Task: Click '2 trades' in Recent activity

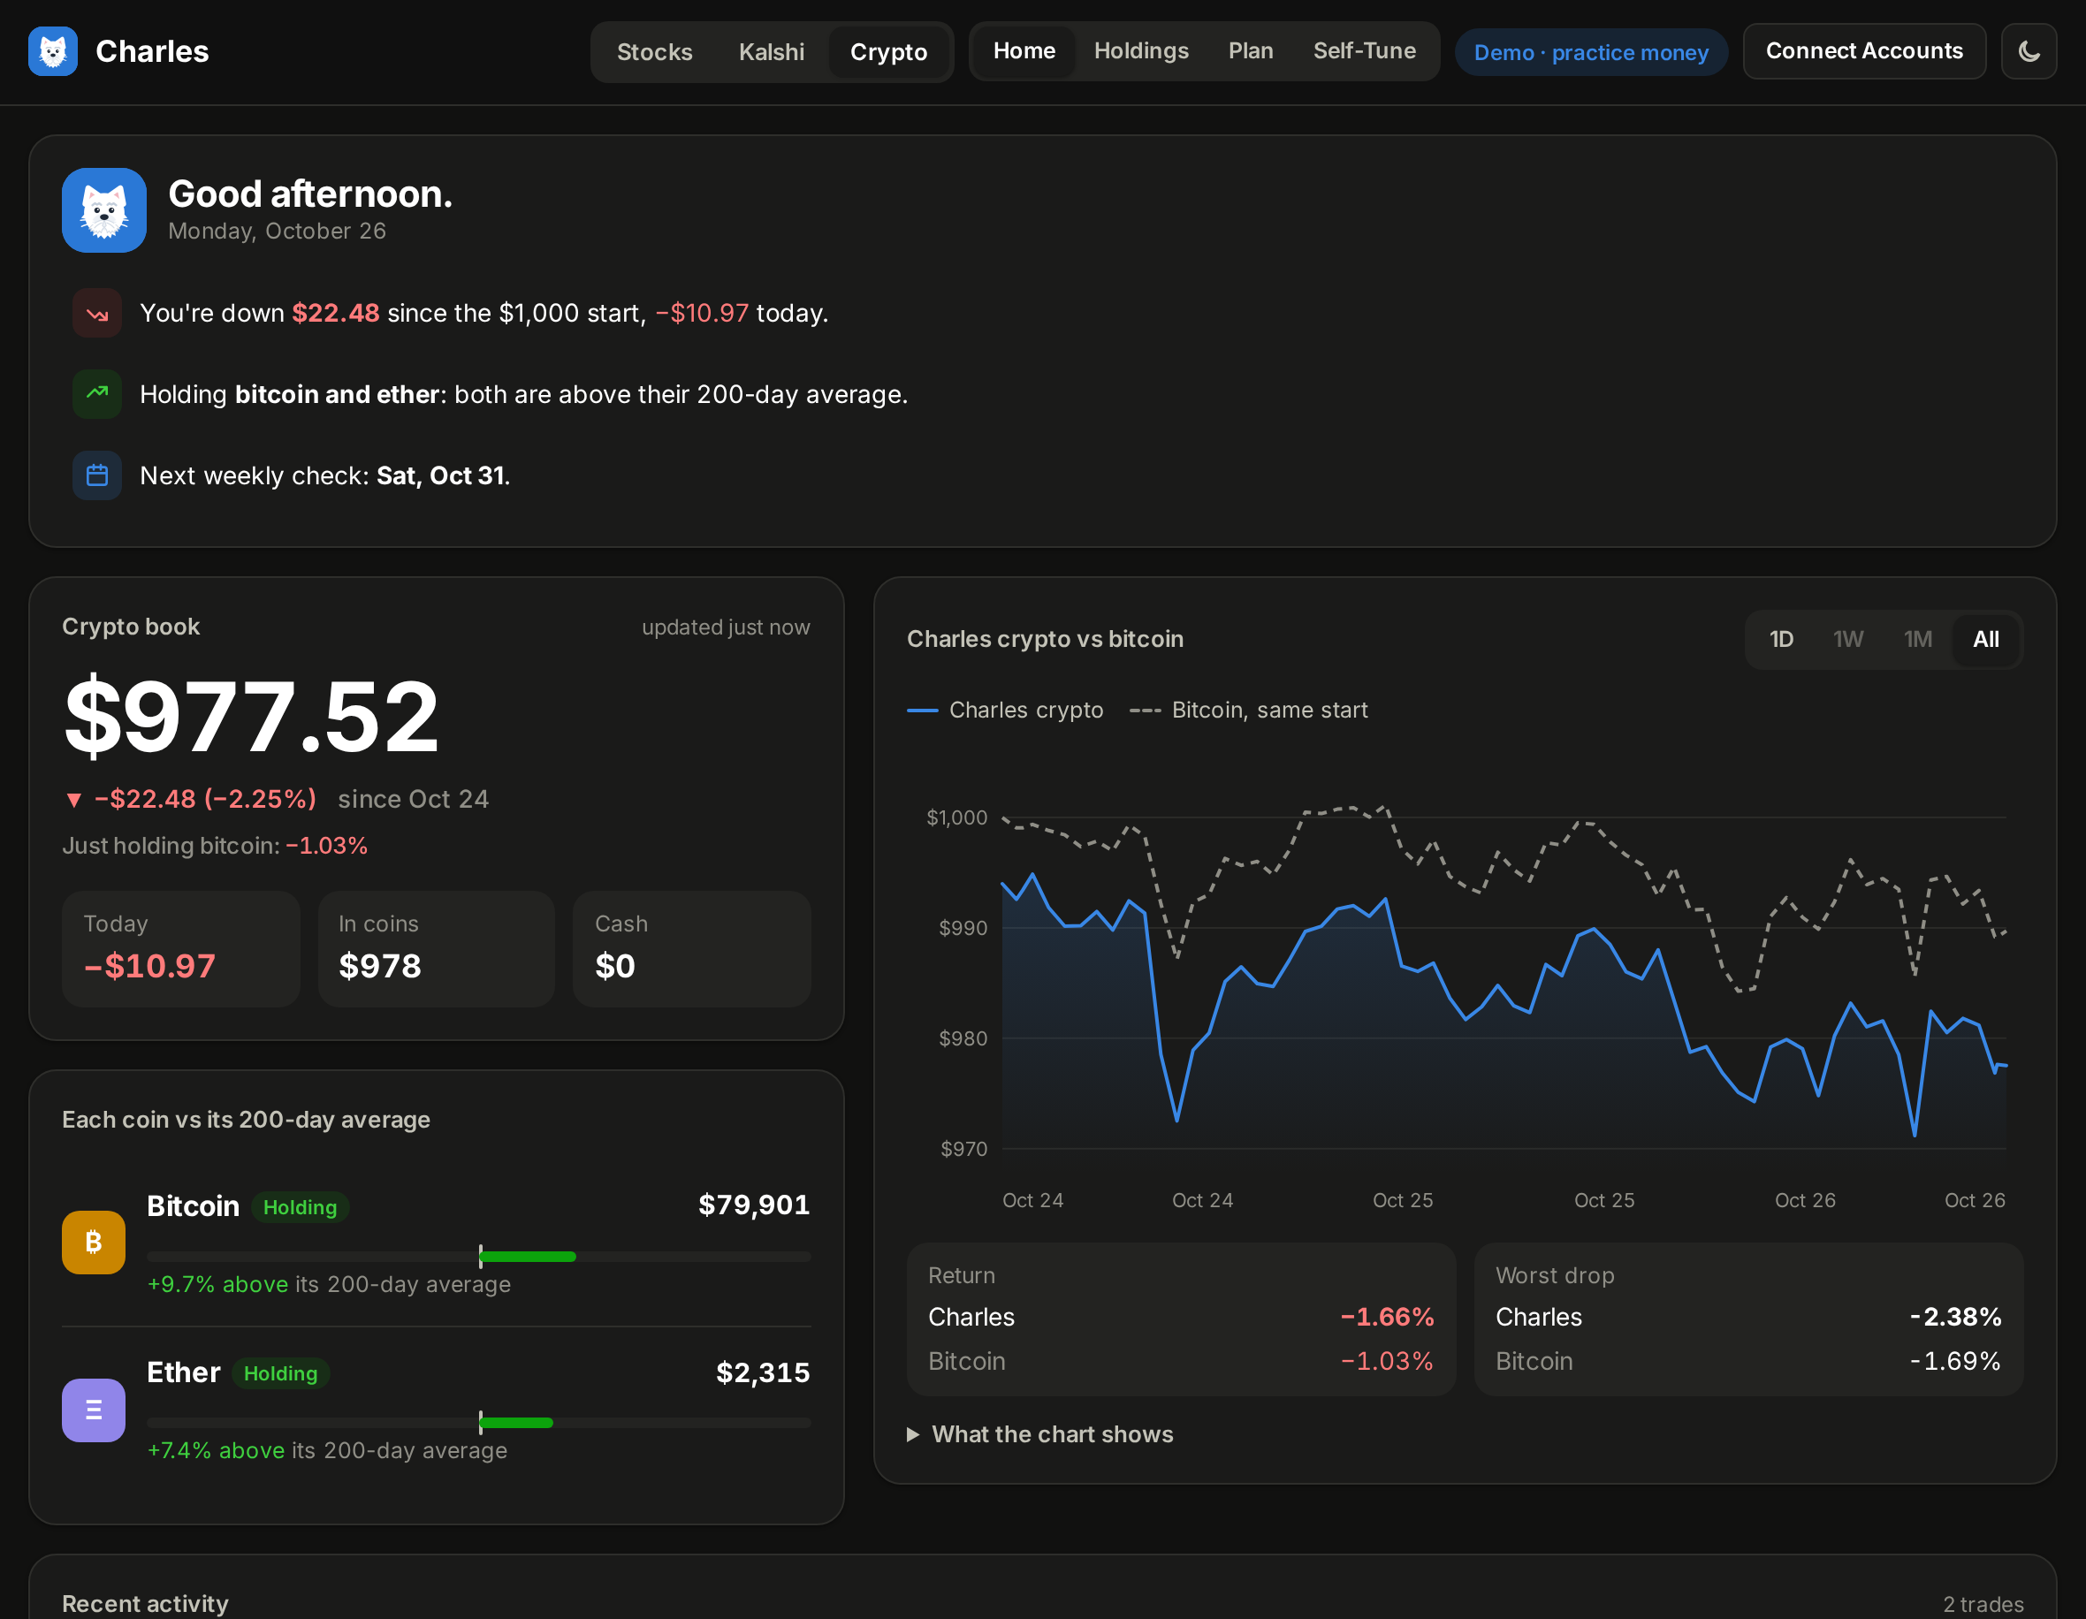Action: click(x=1983, y=1604)
